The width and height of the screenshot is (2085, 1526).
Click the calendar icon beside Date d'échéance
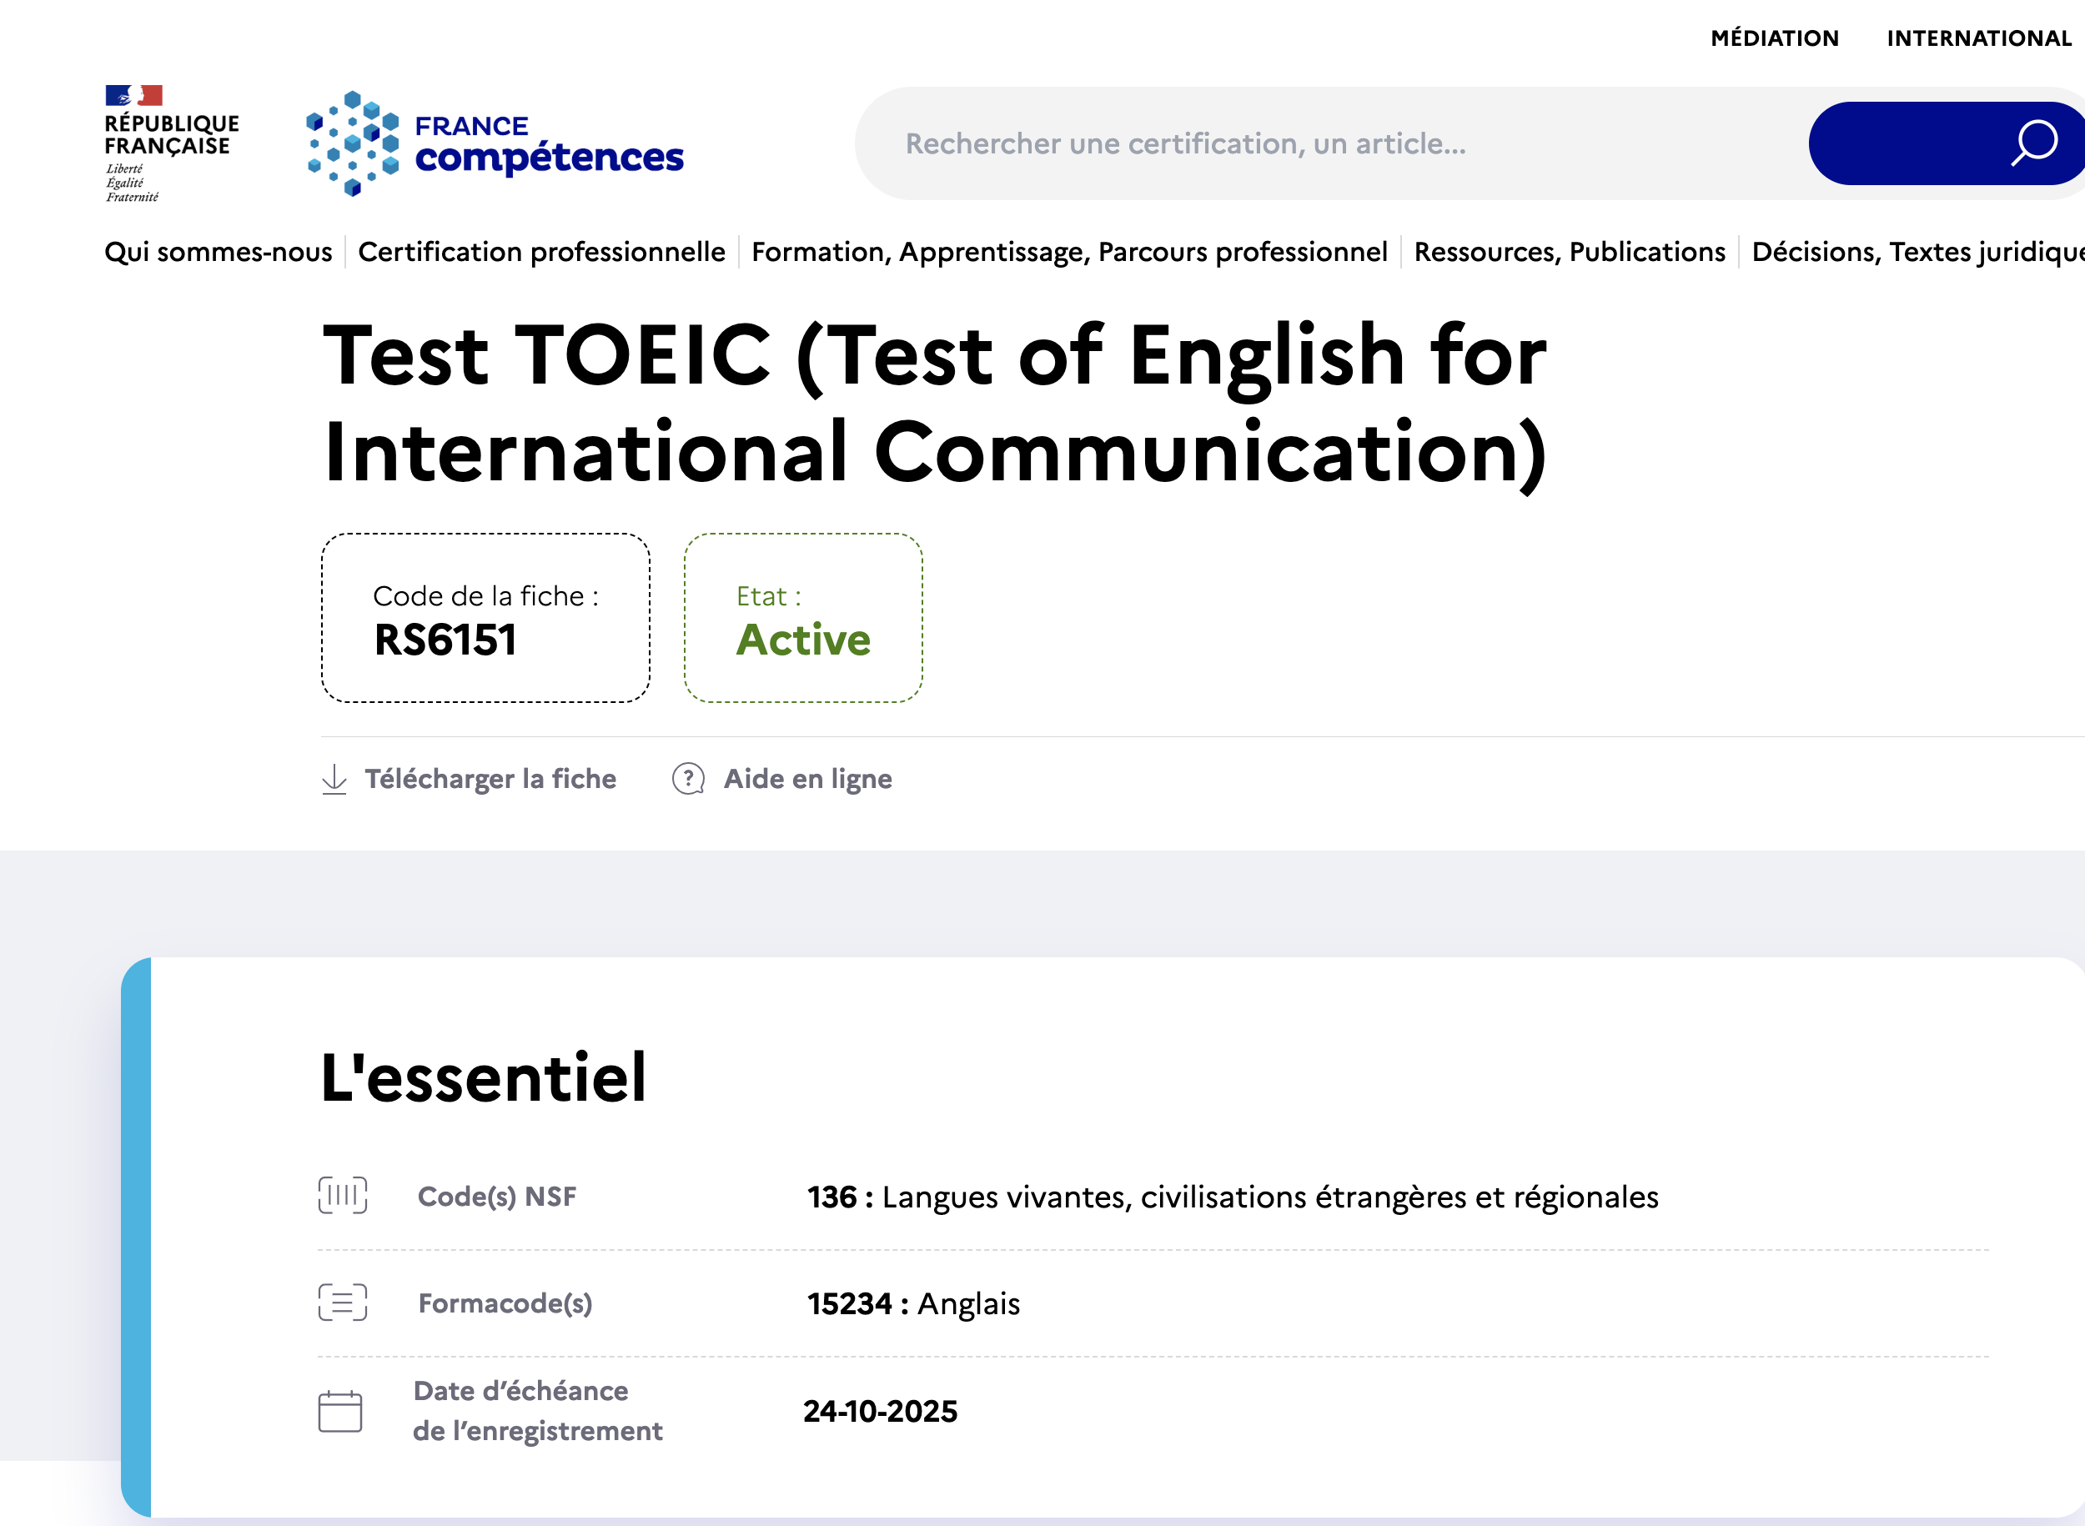(x=340, y=1411)
